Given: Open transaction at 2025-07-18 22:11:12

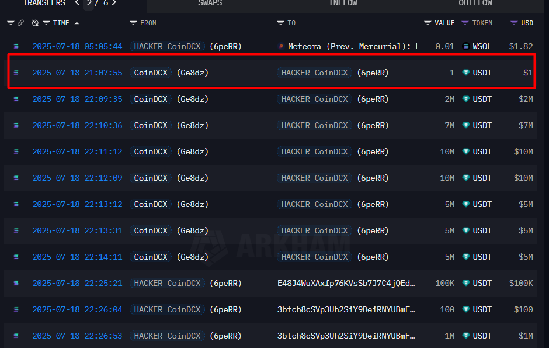Looking at the screenshot, I should (x=77, y=151).
